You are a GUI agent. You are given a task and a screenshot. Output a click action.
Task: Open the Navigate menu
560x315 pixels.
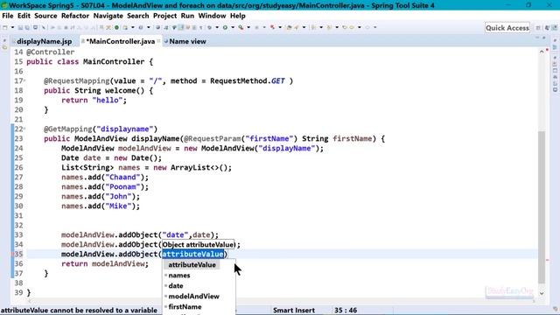108,16
